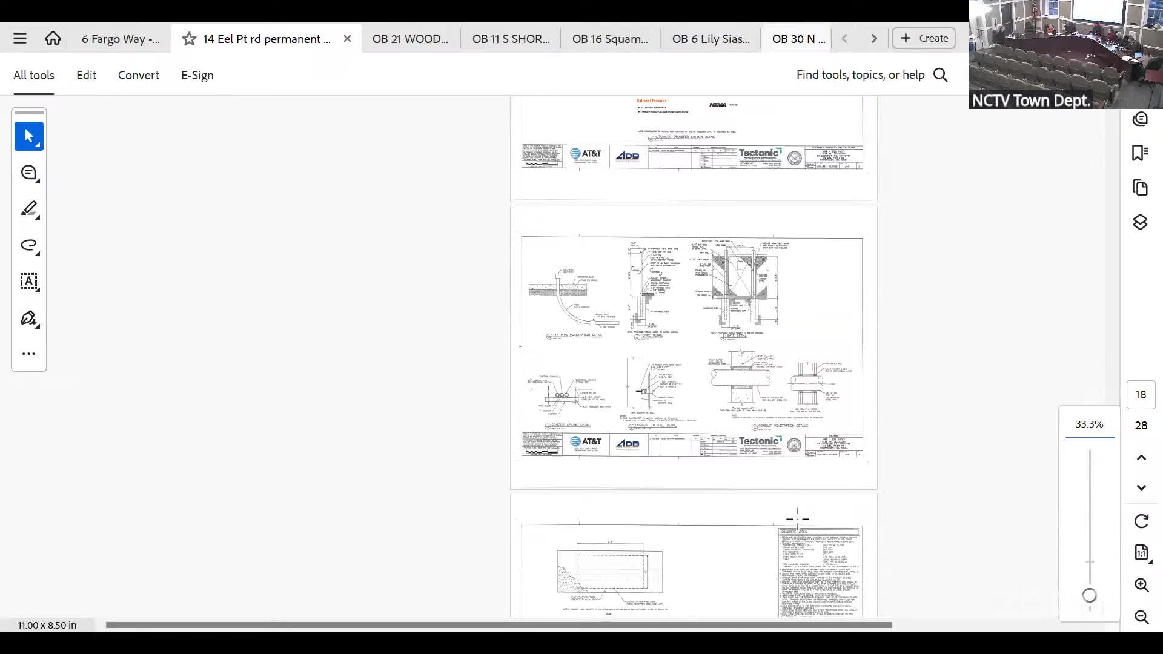Rotate the page view clockwise

1141,521
